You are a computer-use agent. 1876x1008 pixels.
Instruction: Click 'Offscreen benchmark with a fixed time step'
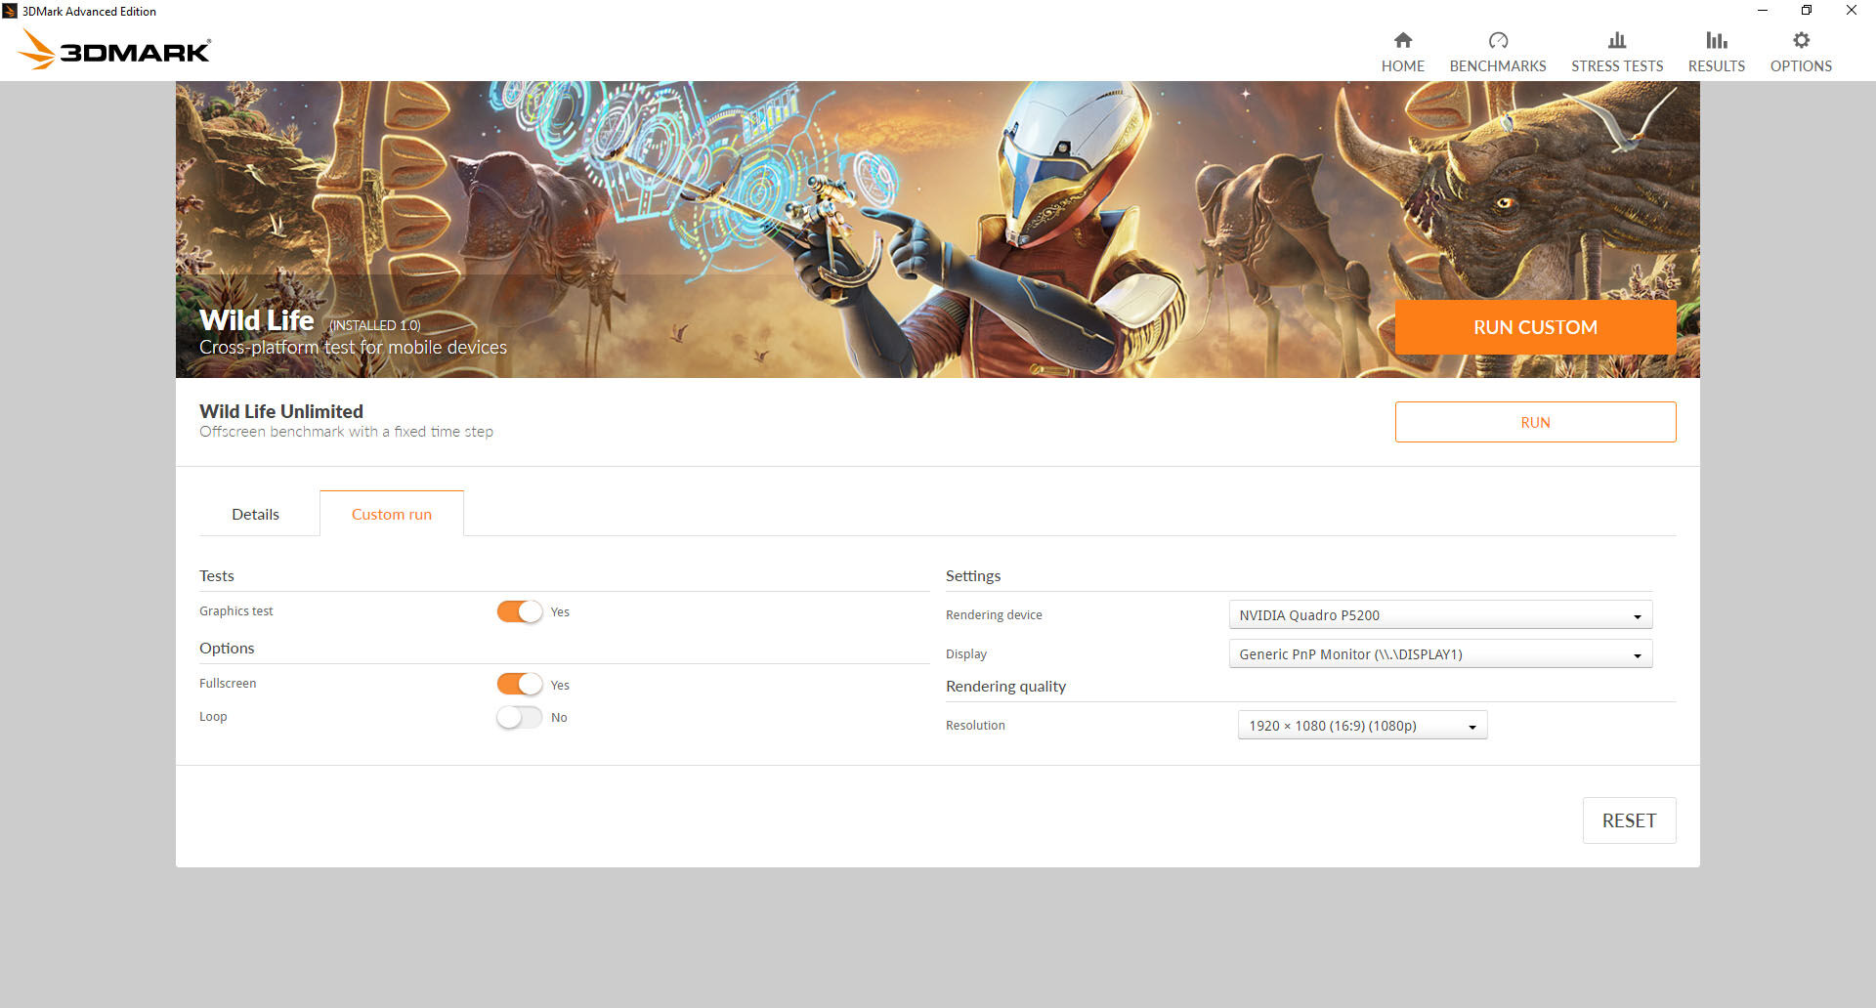pos(346,432)
